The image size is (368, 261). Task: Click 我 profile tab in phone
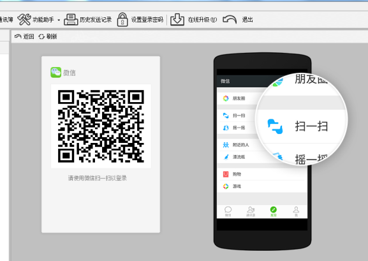(296, 211)
